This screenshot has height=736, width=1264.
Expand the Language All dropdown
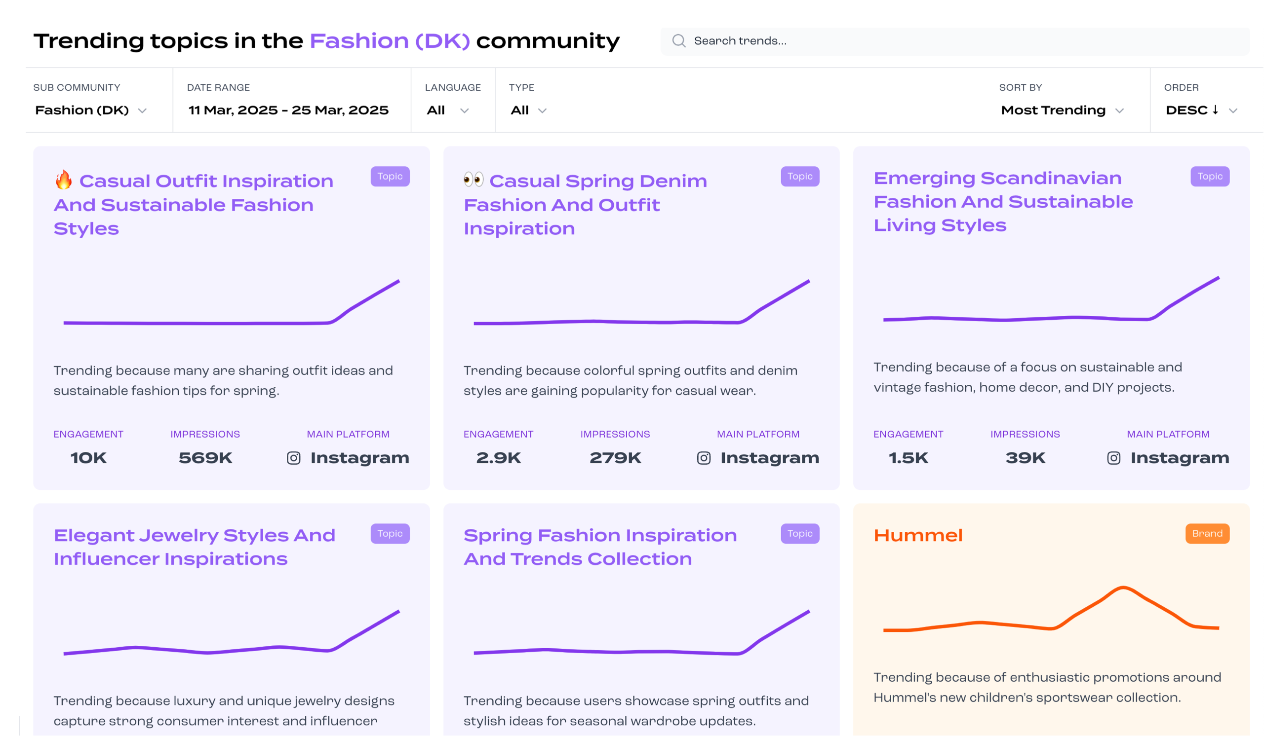[x=447, y=110]
